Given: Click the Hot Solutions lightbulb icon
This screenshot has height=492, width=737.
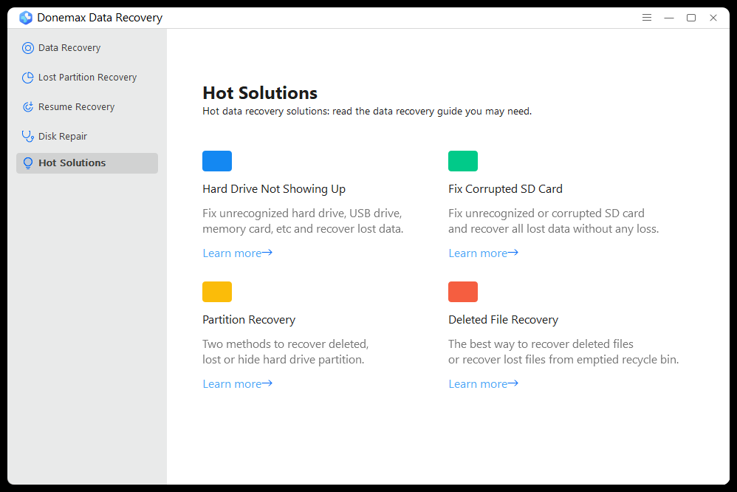Looking at the screenshot, I should click(28, 163).
